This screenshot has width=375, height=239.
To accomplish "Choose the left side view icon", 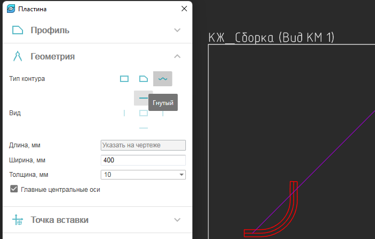I will 124,113.
